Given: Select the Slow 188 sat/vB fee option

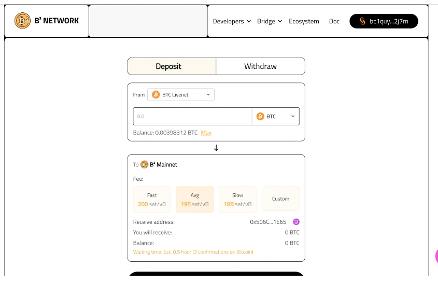Looking at the screenshot, I should tap(237, 199).
